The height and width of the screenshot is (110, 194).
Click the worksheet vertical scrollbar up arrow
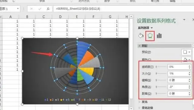(x=131, y=16)
